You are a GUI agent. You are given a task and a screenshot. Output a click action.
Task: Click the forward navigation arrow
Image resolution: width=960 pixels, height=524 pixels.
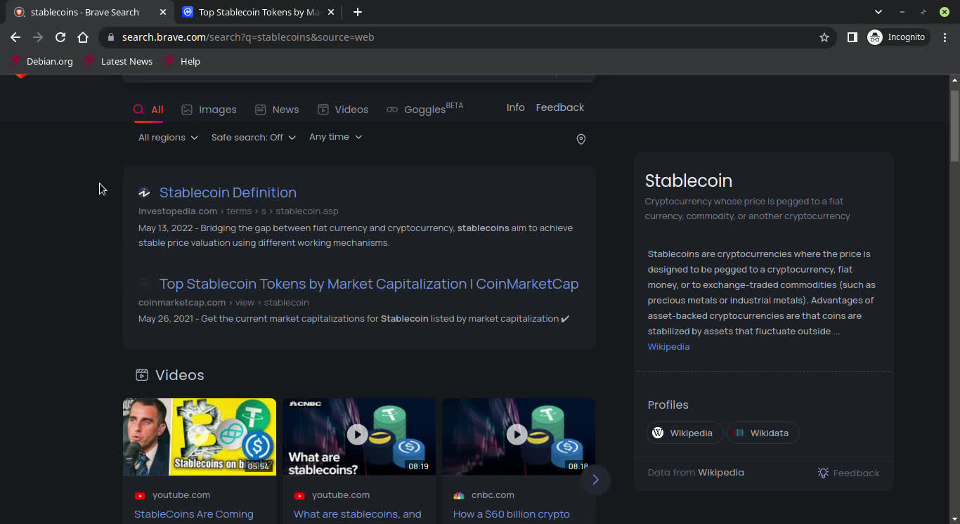pyautogui.click(x=38, y=37)
